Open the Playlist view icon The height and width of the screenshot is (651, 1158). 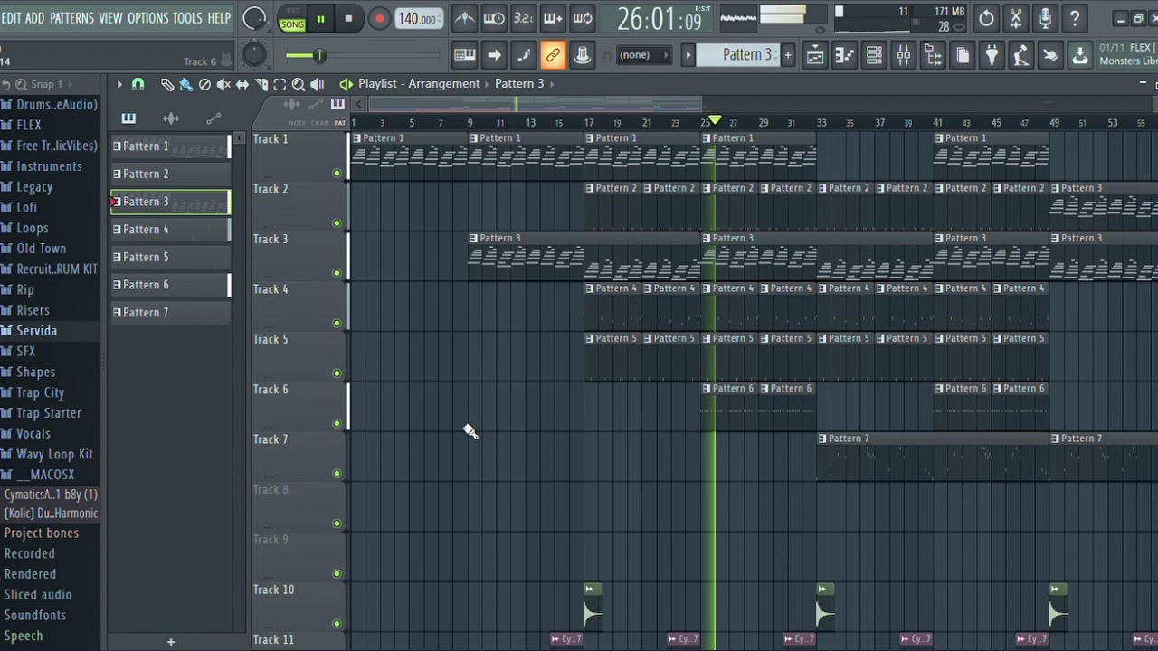click(x=815, y=55)
